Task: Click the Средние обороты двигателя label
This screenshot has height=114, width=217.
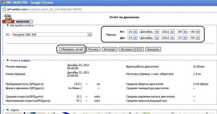Action: [x=145, y=84]
